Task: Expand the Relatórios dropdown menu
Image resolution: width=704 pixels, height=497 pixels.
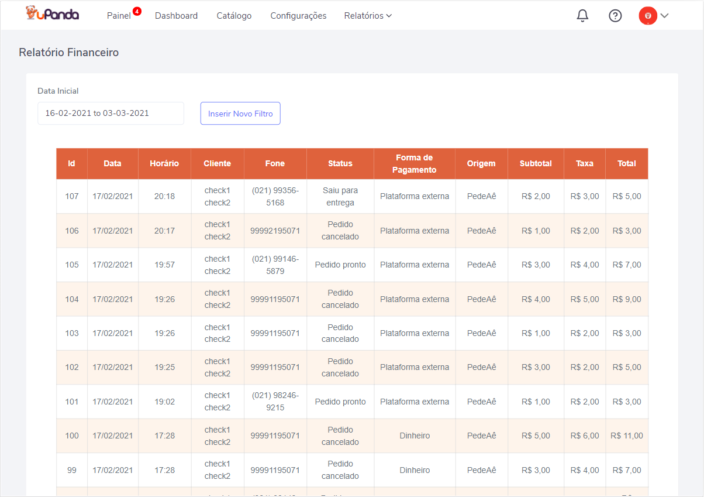Action: (368, 16)
